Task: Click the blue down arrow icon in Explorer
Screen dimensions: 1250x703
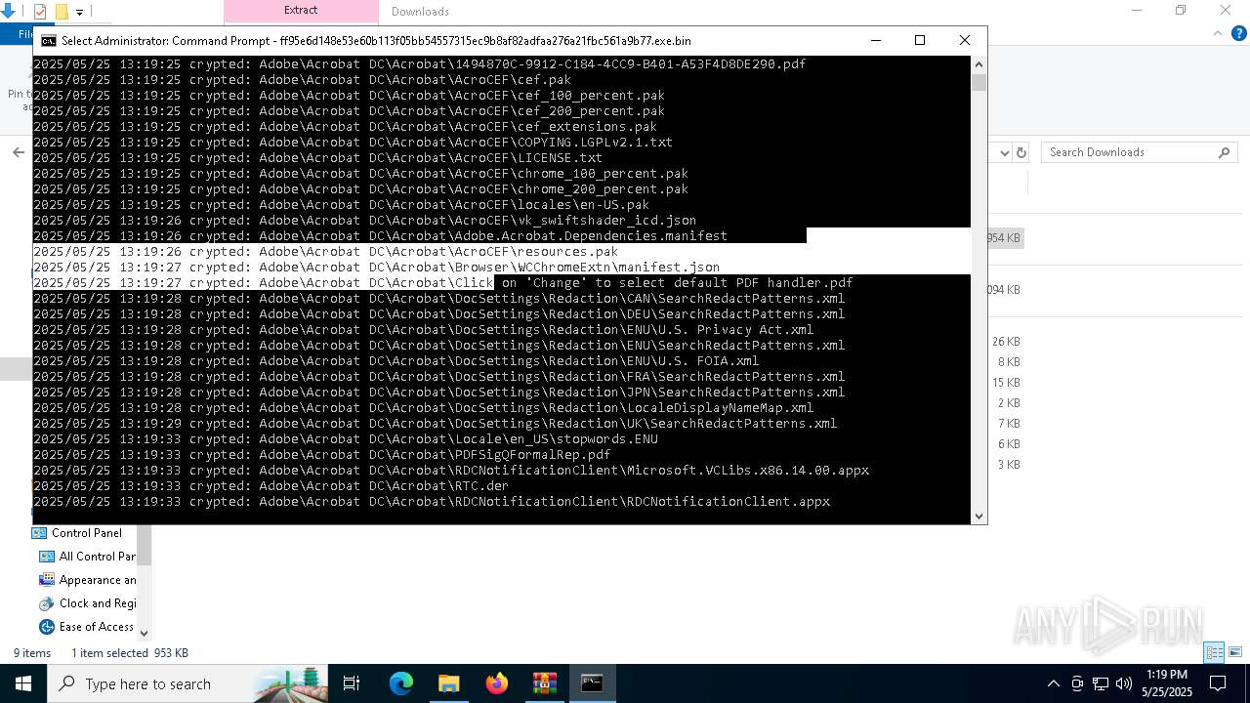Action: pos(7,12)
